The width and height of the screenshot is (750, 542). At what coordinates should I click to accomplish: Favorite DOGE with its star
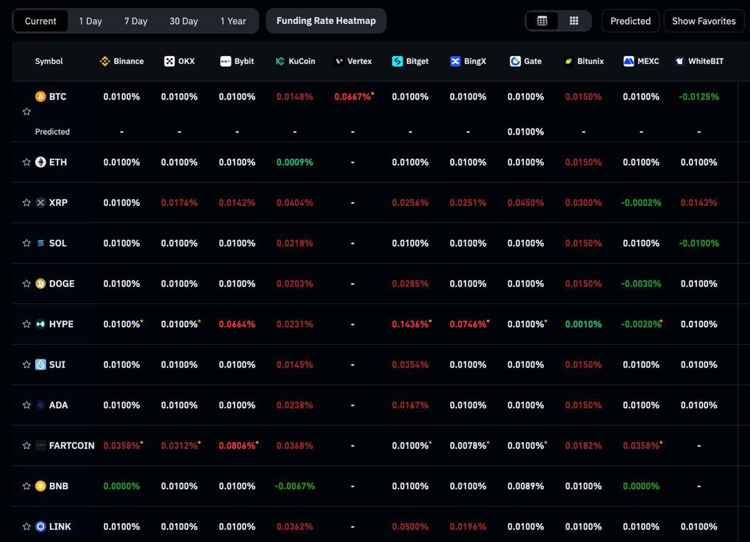click(x=26, y=283)
